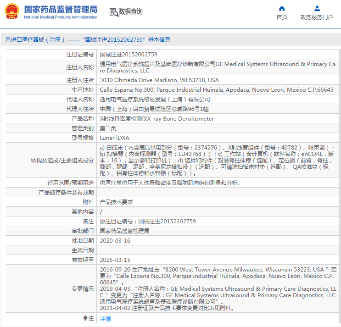Click the 管理类别 label

coord(83,128)
